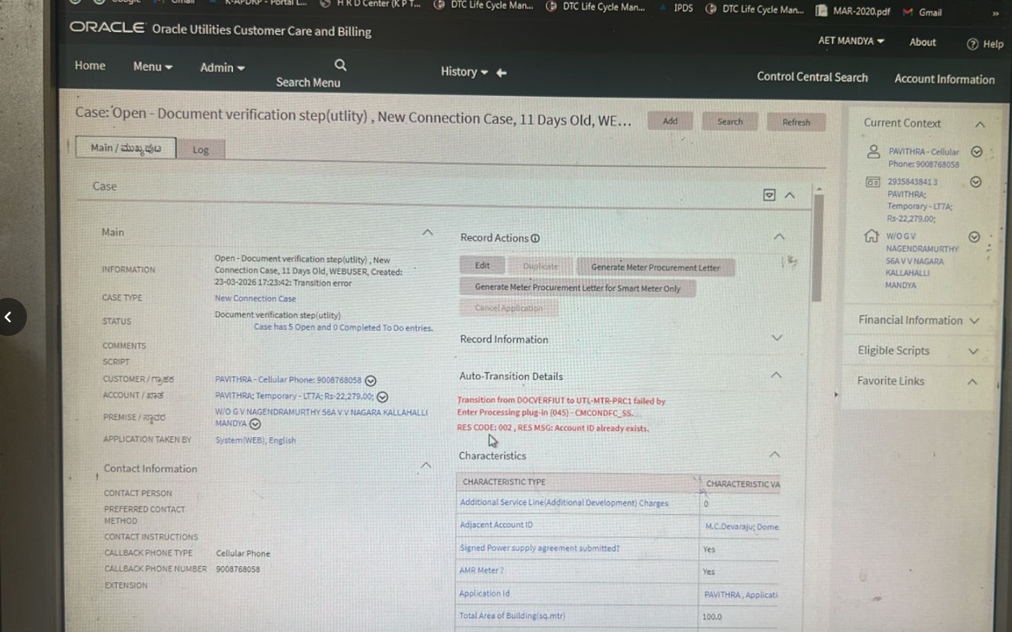Open the About page
The height and width of the screenshot is (632, 1012).
[922, 42]
